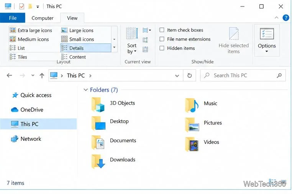Screen dimensions: 292x194
Task: Click the Add columns icon
Action: click(145, 40)
